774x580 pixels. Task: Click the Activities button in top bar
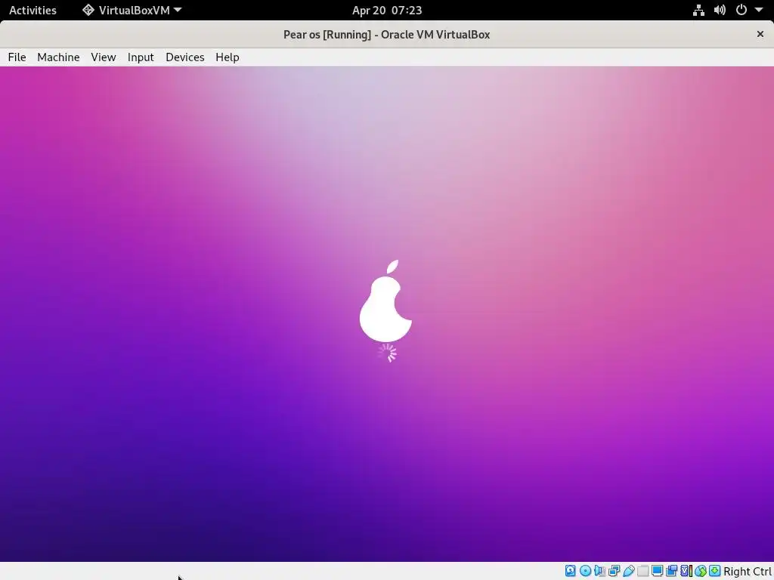point(33,10)
